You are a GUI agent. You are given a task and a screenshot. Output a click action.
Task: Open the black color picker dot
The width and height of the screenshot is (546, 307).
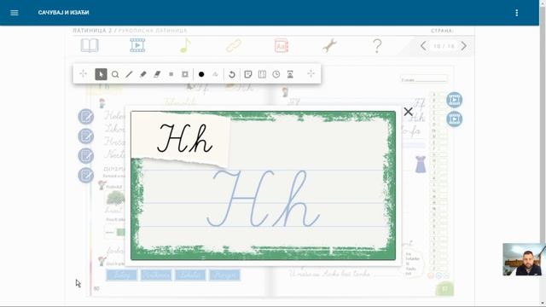point(201,74)
